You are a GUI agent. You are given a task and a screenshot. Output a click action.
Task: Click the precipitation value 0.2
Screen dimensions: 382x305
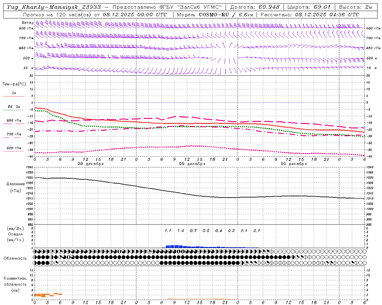231,231
